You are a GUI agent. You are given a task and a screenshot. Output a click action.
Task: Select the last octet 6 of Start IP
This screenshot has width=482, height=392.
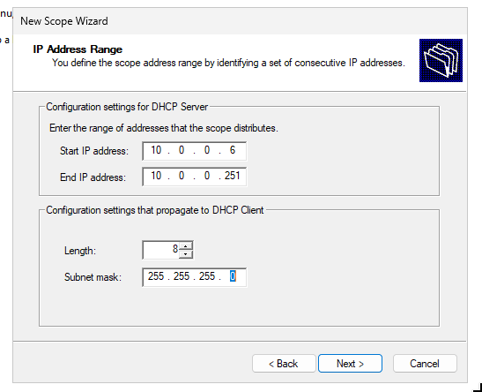click(233, 150)
